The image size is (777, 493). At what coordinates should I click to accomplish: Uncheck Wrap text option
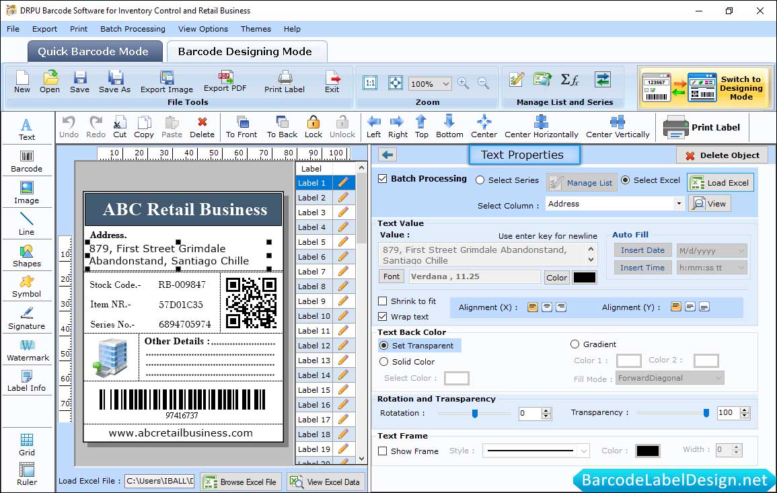click(x=383, y=316)
